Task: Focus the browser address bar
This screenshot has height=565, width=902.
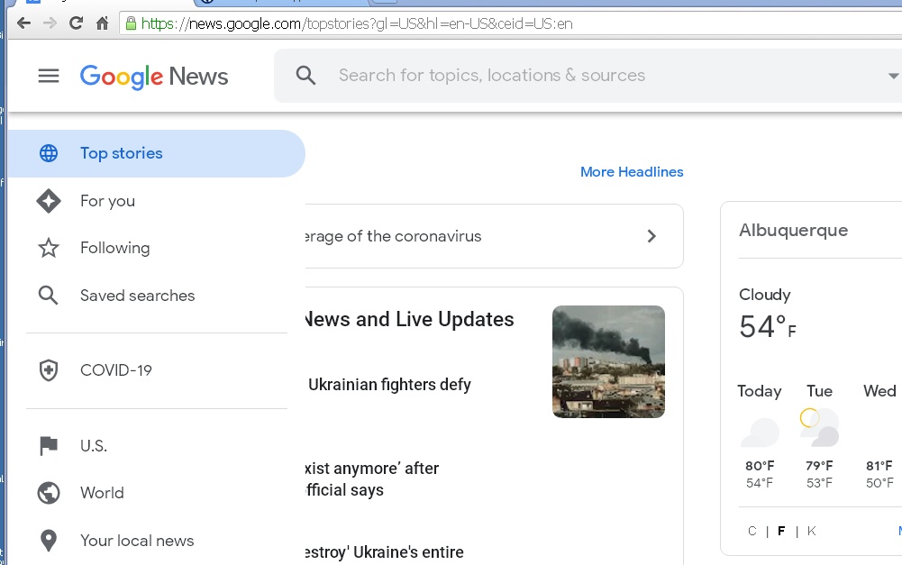Action: click(512, 23)
